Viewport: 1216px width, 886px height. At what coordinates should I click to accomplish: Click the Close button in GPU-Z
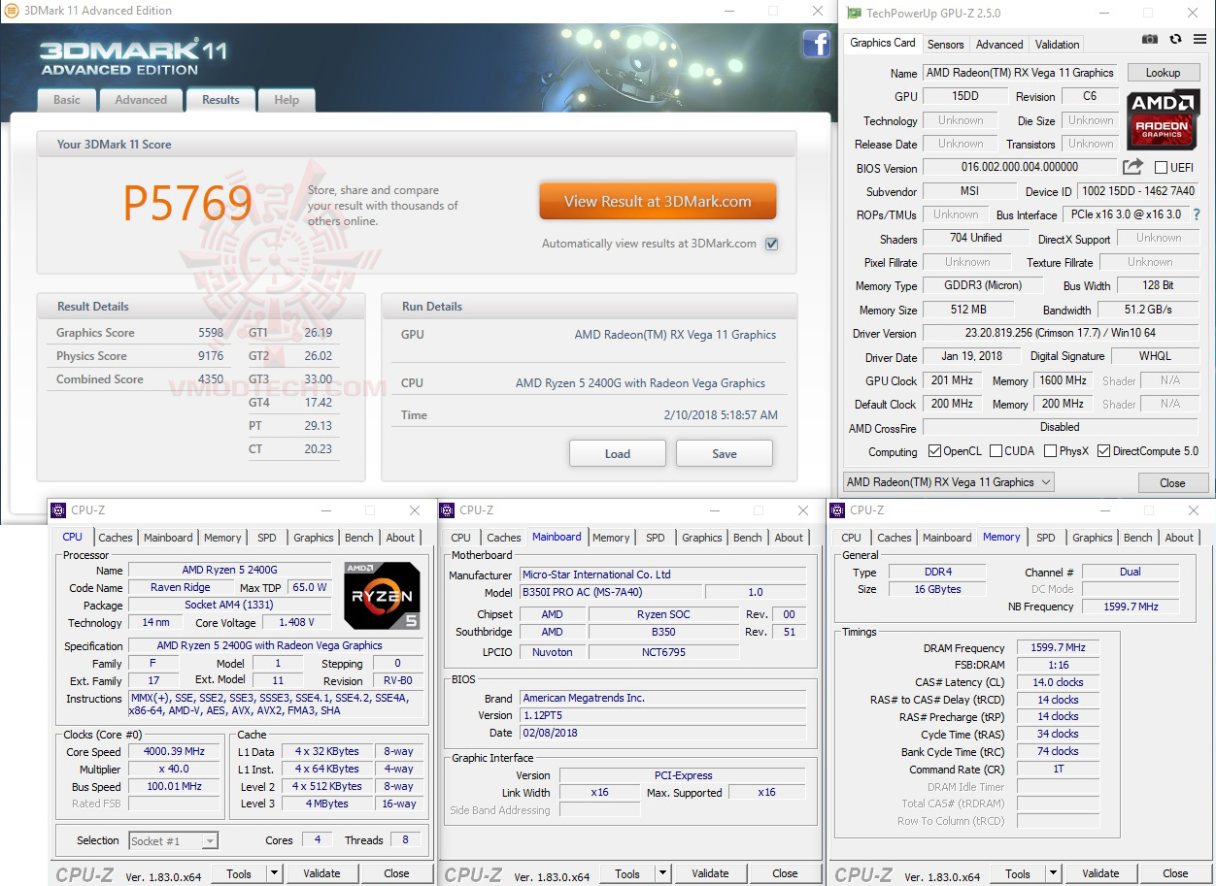click(1172, 482)
